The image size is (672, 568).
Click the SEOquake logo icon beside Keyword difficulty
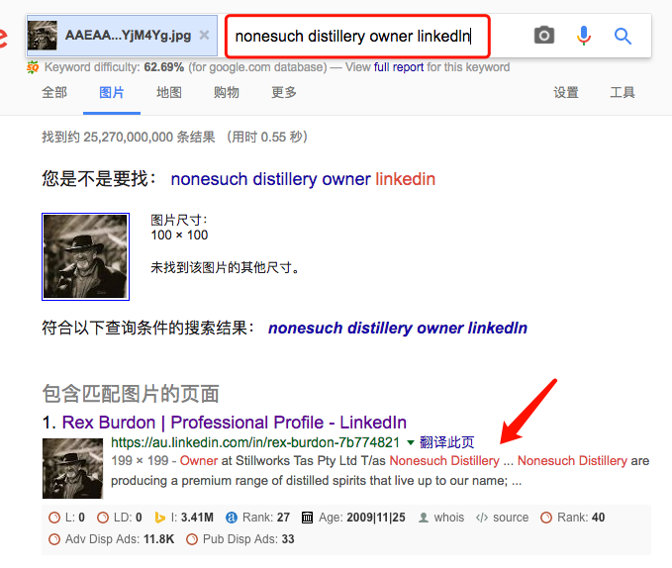[33, 67]
